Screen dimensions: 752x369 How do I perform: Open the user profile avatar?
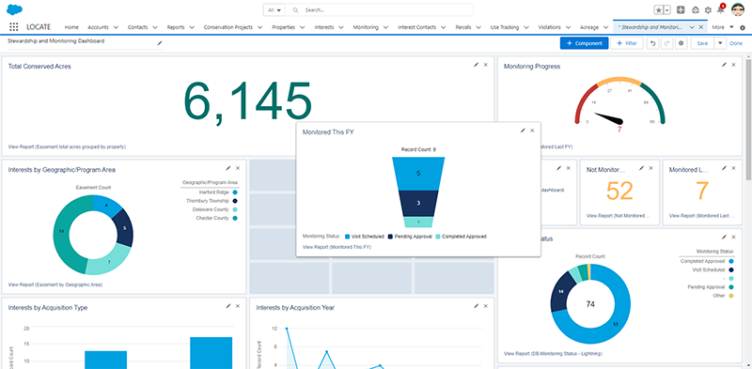737,9
